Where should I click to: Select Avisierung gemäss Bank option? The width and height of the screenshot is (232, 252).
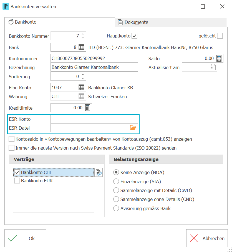[x=116, y=208]
